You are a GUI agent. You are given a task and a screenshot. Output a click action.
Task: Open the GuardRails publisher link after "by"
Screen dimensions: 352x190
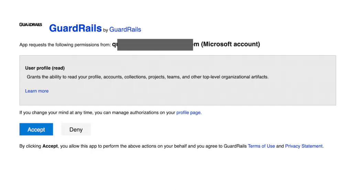125,30
